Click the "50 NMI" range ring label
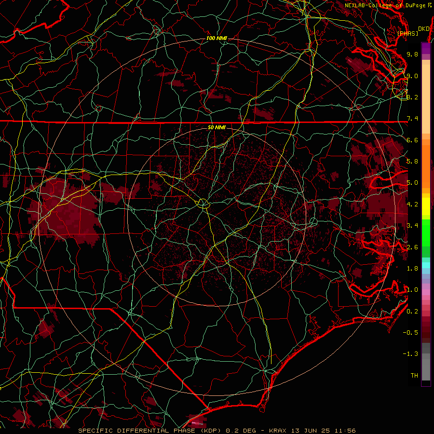The image size is (434, 434). 217,127
